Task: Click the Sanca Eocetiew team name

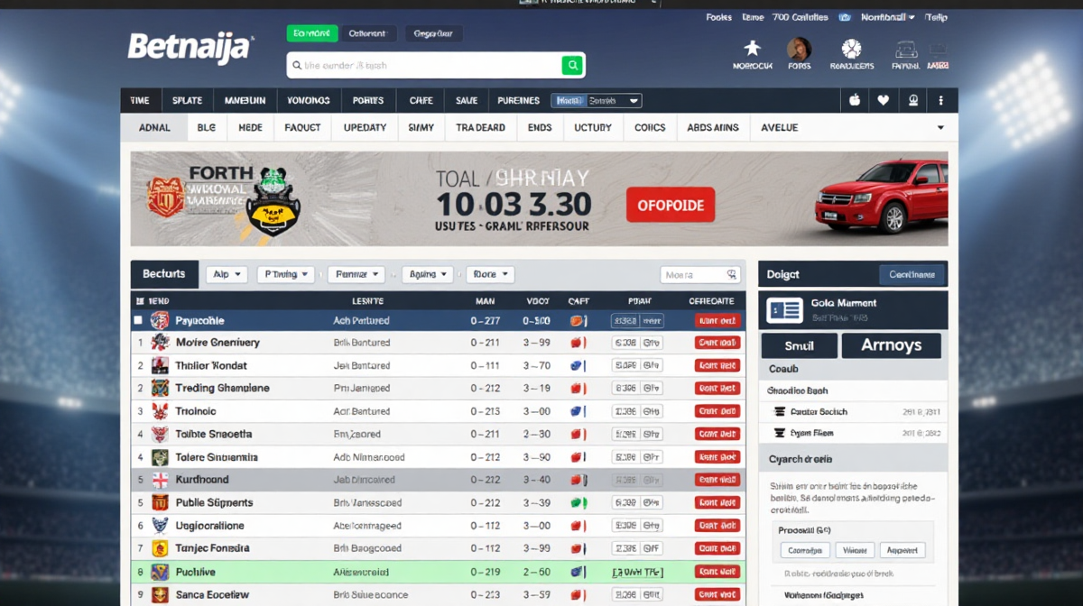Action: 213,595
